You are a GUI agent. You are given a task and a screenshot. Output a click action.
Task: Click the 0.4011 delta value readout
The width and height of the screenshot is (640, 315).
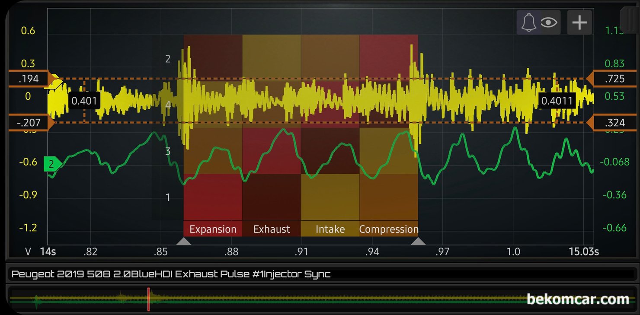(x=557, y=102)
